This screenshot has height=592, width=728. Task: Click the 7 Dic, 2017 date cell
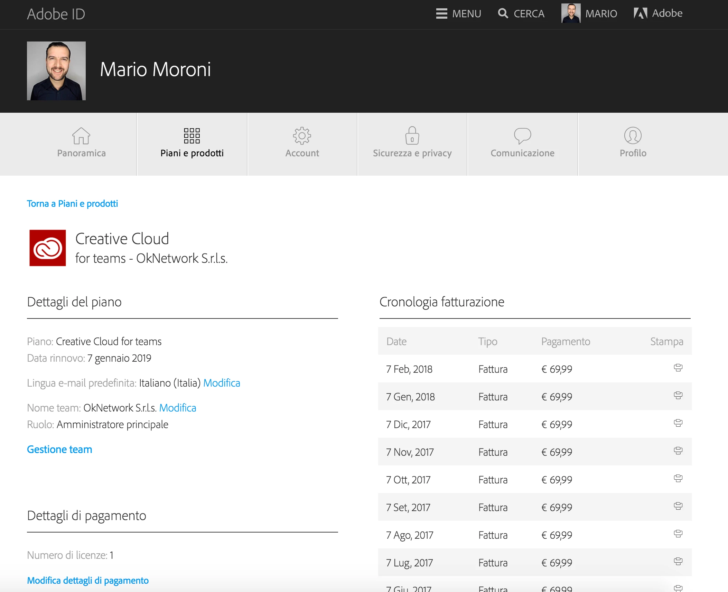tap(408, 425)
